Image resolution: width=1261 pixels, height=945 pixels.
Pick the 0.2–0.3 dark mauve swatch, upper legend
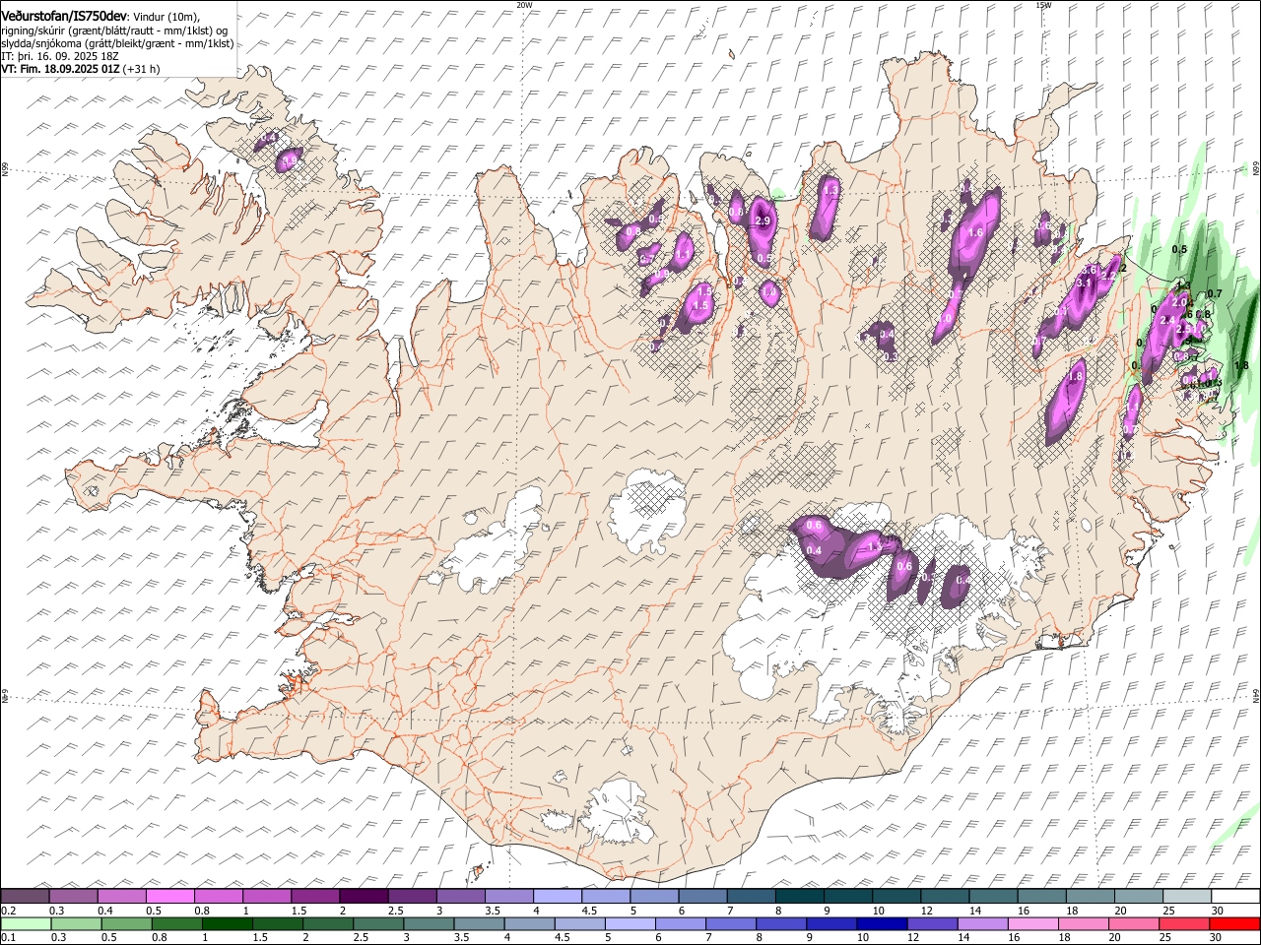pyautogui.click(x=26, y=896)
